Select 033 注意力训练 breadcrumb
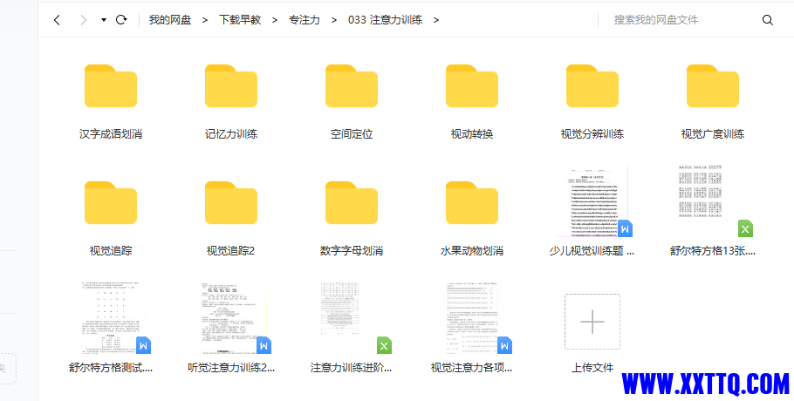The image size is (794, 401). pyautogui.click(x=386, y=20)
